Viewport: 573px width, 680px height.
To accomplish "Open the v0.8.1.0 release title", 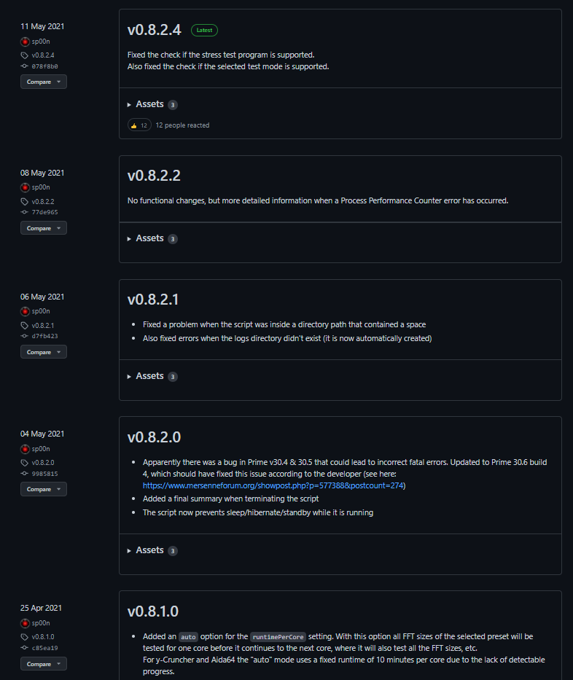I will (152, 611).
